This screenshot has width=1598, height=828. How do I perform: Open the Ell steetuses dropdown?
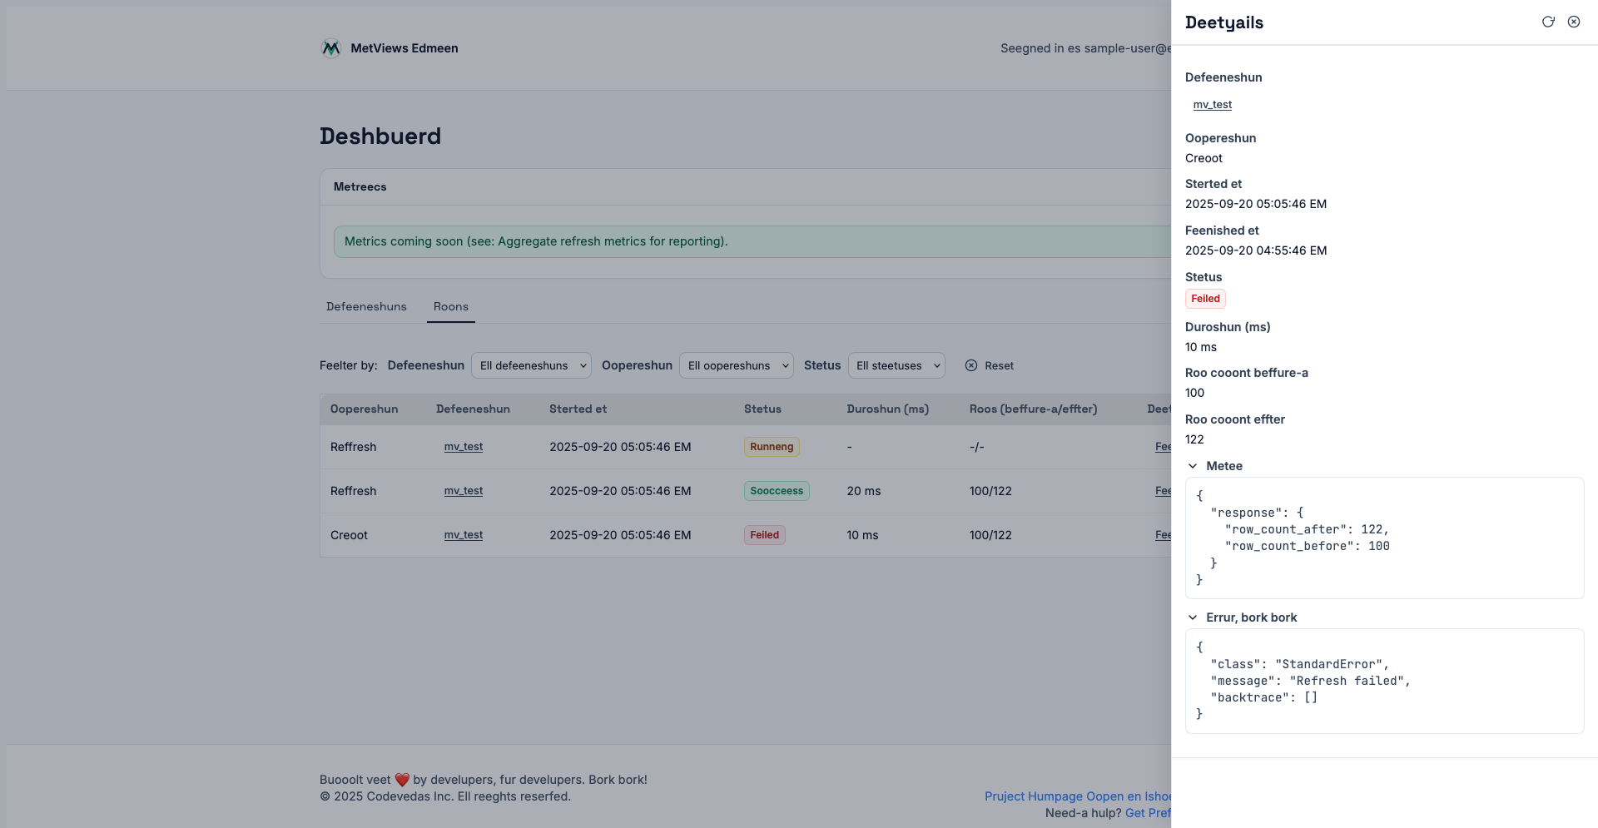coord(896,365)
